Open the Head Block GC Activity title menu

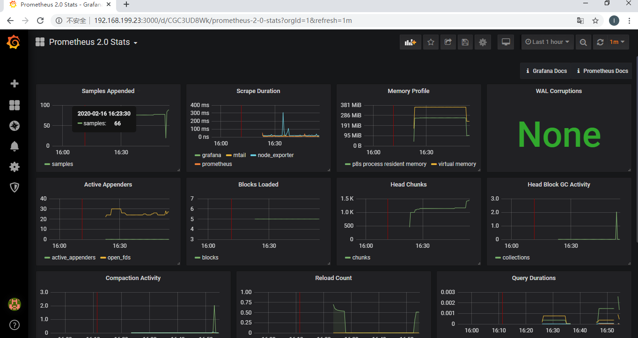click(x=559, y=185)
